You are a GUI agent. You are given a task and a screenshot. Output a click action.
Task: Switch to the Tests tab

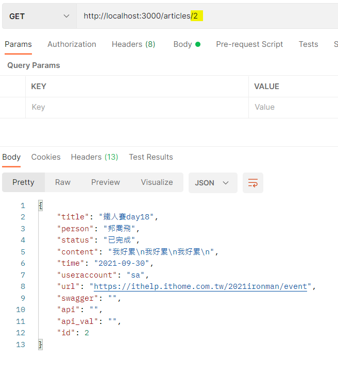[x=308, y=44]
